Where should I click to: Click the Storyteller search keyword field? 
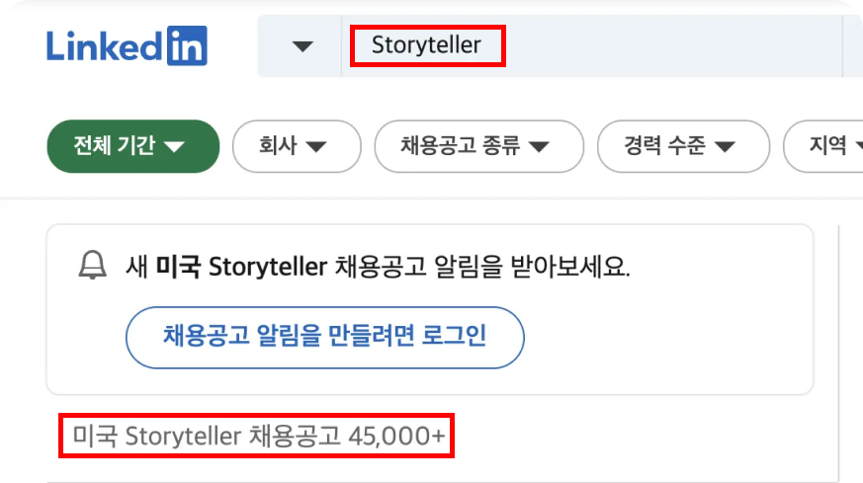[592, 45]
